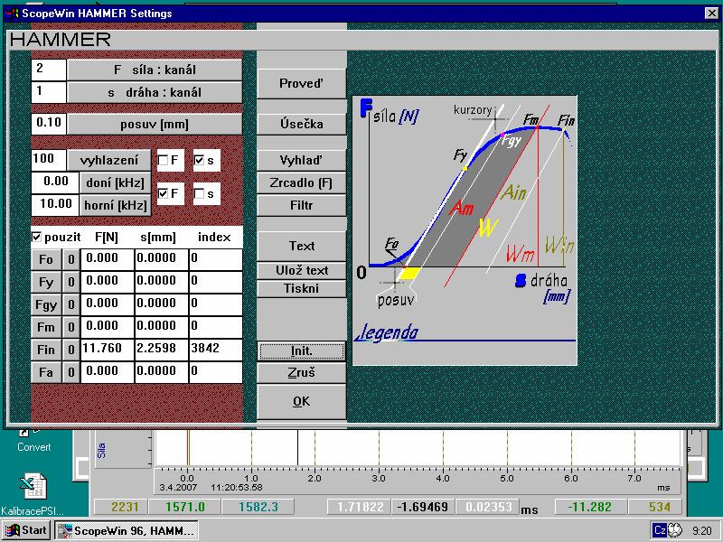Click the Fm row button
The height and width of the screenshot is (542, 723).
pos(46,327)
